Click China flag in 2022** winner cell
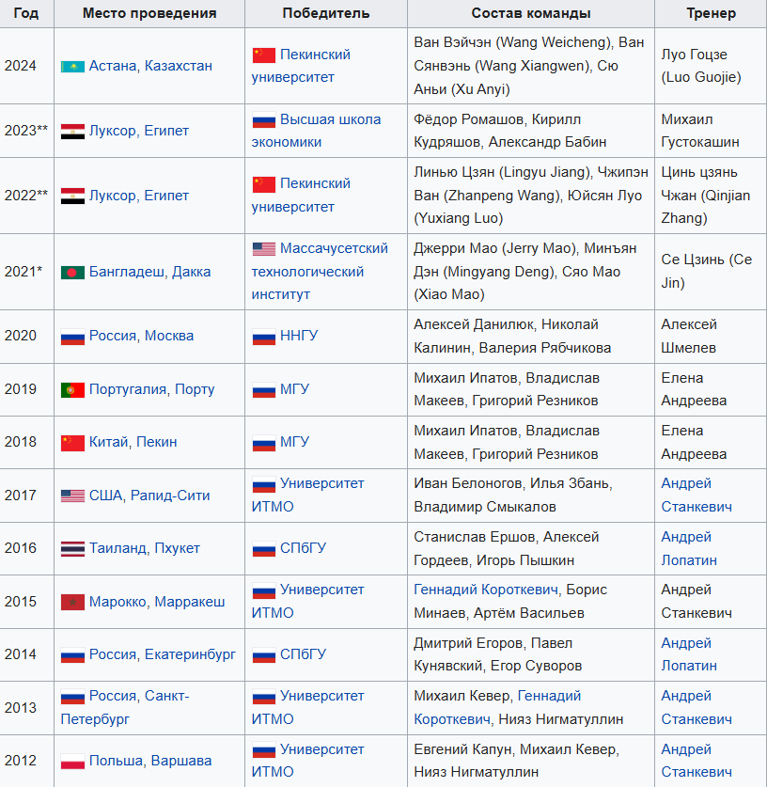 tap(264, 184)
